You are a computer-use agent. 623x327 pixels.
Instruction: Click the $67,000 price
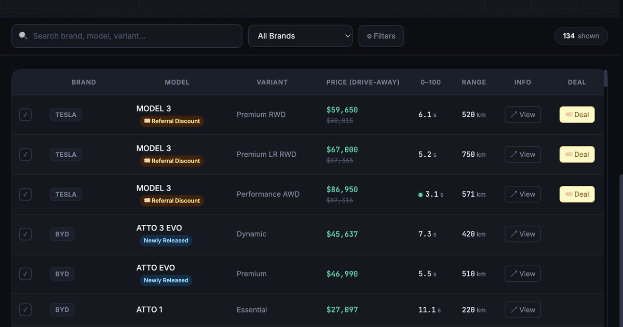tap(342, 149)
